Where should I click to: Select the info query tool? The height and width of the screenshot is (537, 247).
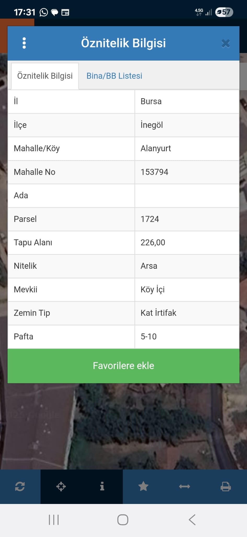click(x=102, y=487)
